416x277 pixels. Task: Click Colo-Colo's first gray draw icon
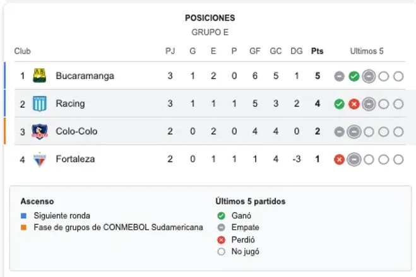[x=340, y=132]
